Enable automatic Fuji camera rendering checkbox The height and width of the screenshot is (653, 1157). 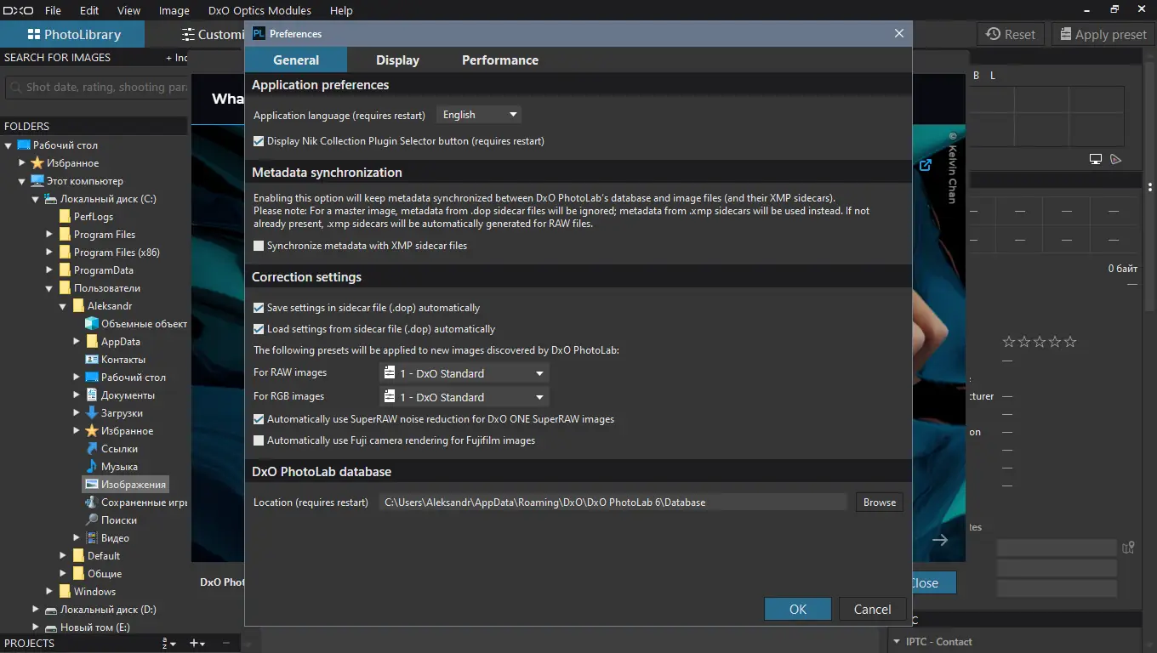[x=259, y=440]
